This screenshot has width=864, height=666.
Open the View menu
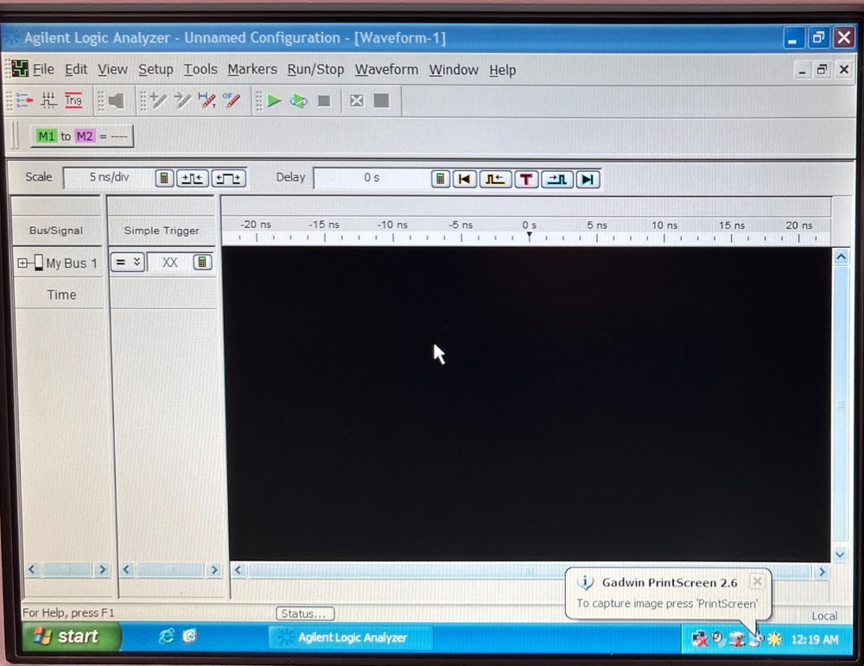point(112,69)
